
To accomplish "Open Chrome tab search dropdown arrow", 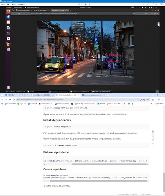I will tap(2, 95).
